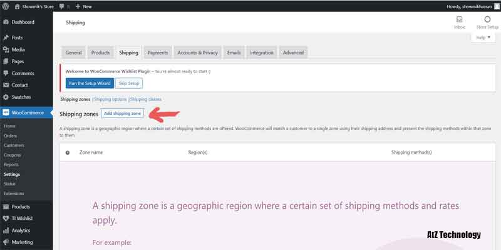The height and width of the screenshot is (250, 501).
Task: Open Dashboard from the sidebar
Action: tap(23, 22)
